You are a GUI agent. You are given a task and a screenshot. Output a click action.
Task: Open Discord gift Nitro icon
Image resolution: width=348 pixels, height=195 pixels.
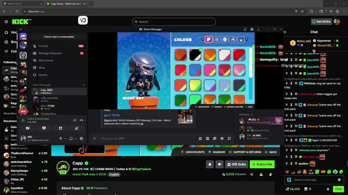(x=200, y=138)
